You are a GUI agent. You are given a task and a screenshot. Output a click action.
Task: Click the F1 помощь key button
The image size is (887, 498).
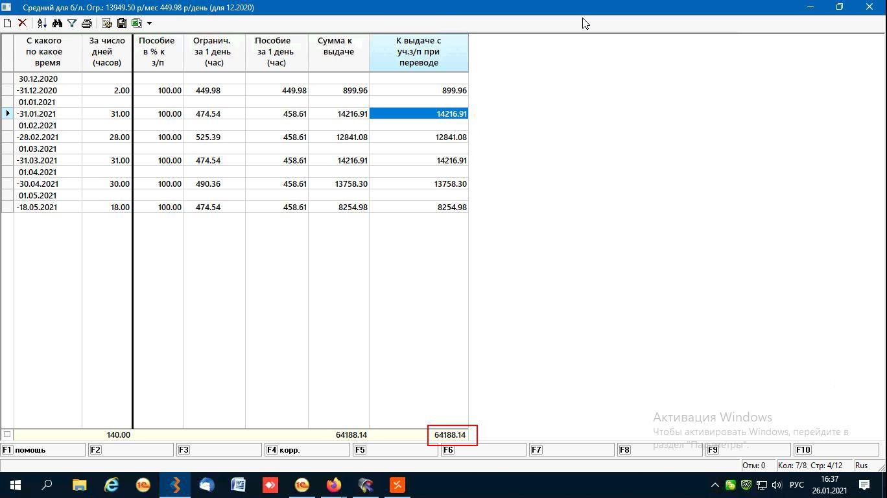(x=43, y=449)
